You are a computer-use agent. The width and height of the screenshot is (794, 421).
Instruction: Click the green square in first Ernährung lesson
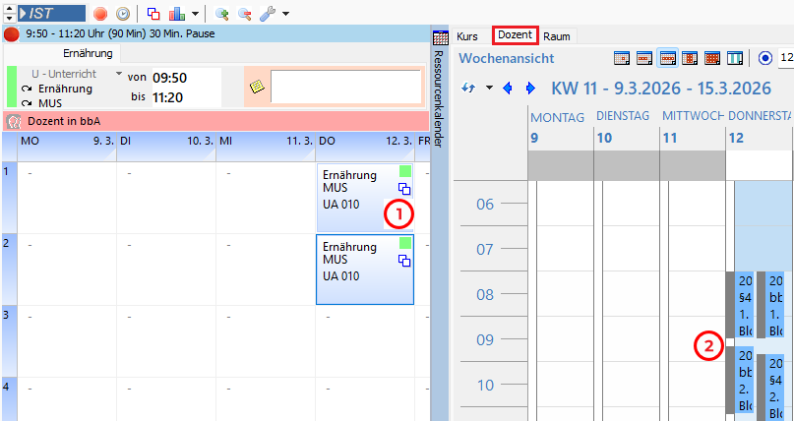[x=404, y=171]
